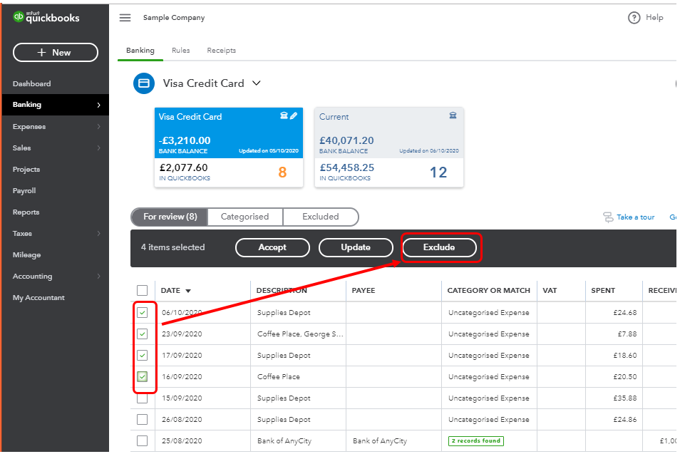
Task: Click the Take a tour signpost icon
Action: click(x=608, y=217)
